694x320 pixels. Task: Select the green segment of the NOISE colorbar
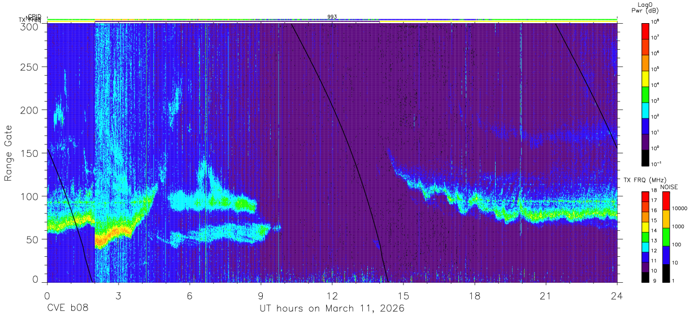pos(666,237)
